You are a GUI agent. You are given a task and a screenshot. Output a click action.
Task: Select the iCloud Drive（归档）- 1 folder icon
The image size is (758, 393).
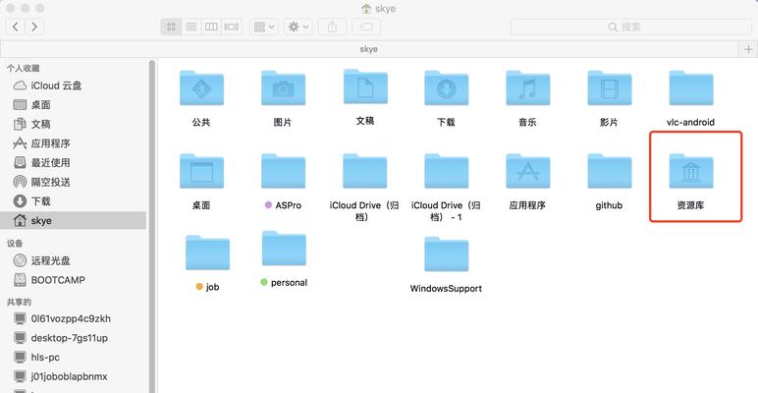(x=446, y=171)
